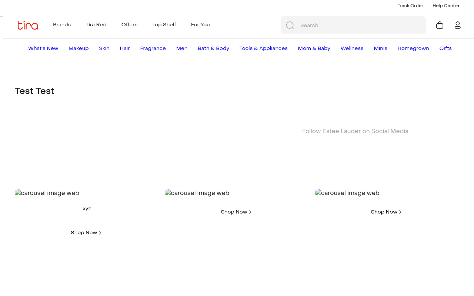Open the shopping bag icon
The width and height of the screenshot is (474, 296).
440,25
